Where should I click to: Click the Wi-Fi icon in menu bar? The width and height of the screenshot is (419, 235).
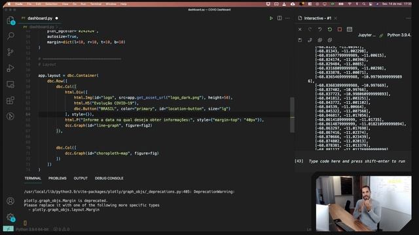coord(350,4)
